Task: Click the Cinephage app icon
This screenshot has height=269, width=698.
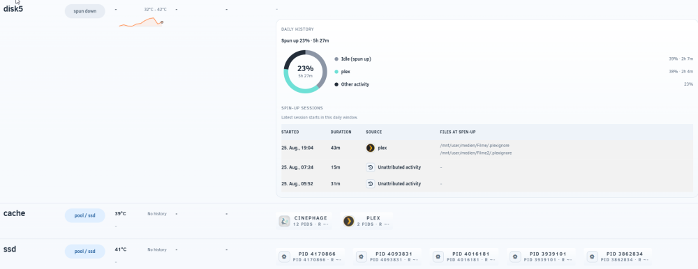Action: [285, 221]
